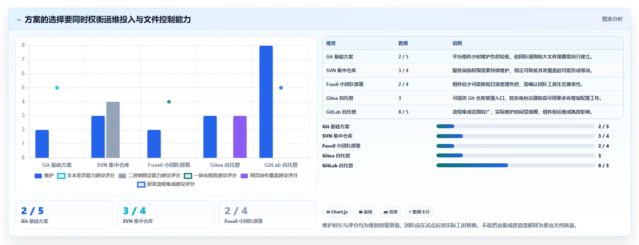Viewport: 639px width, 245px height.
Task: Open the 2 / 5 Git 基础方案 stat card
Action: pos(64,215)
